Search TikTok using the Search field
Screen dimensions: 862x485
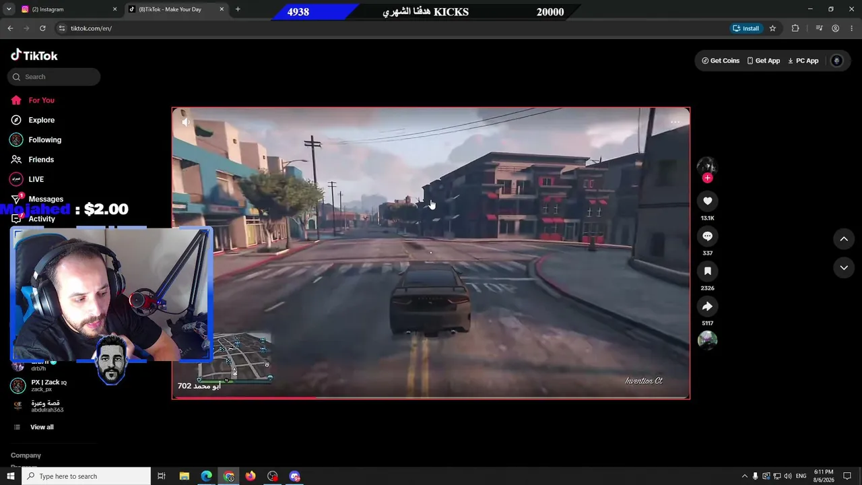pyautogui.click(x=54, y=77)
